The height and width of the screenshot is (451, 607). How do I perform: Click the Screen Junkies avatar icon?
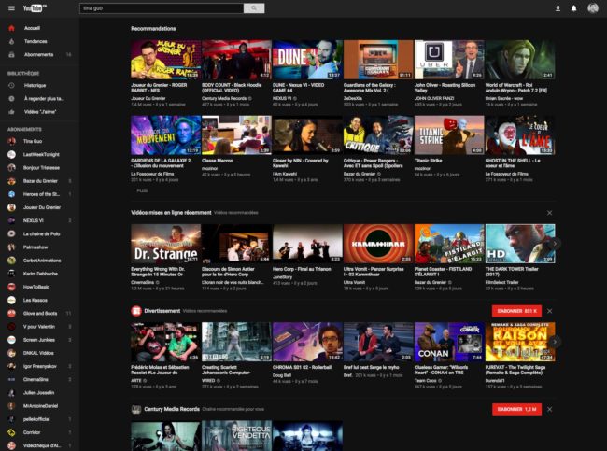(11, 340)
